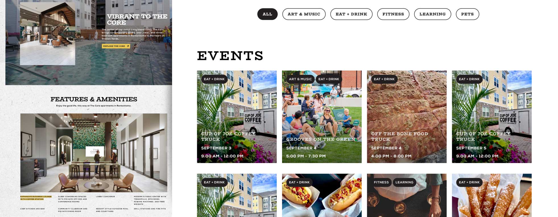The width and height of the screenshot is (558, 217).
Task: Select Expansive Business Lounge amenity link
Action: [36, 198]
